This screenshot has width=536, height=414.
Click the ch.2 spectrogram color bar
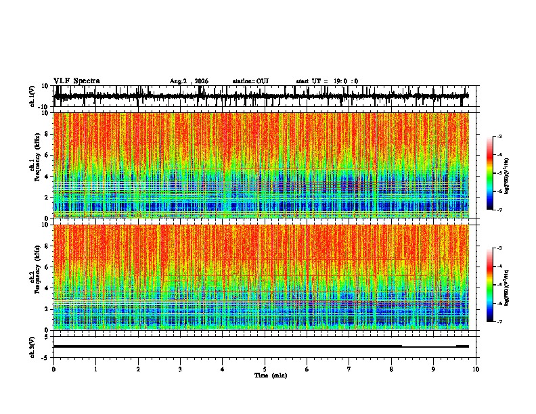tap(489, 285)
